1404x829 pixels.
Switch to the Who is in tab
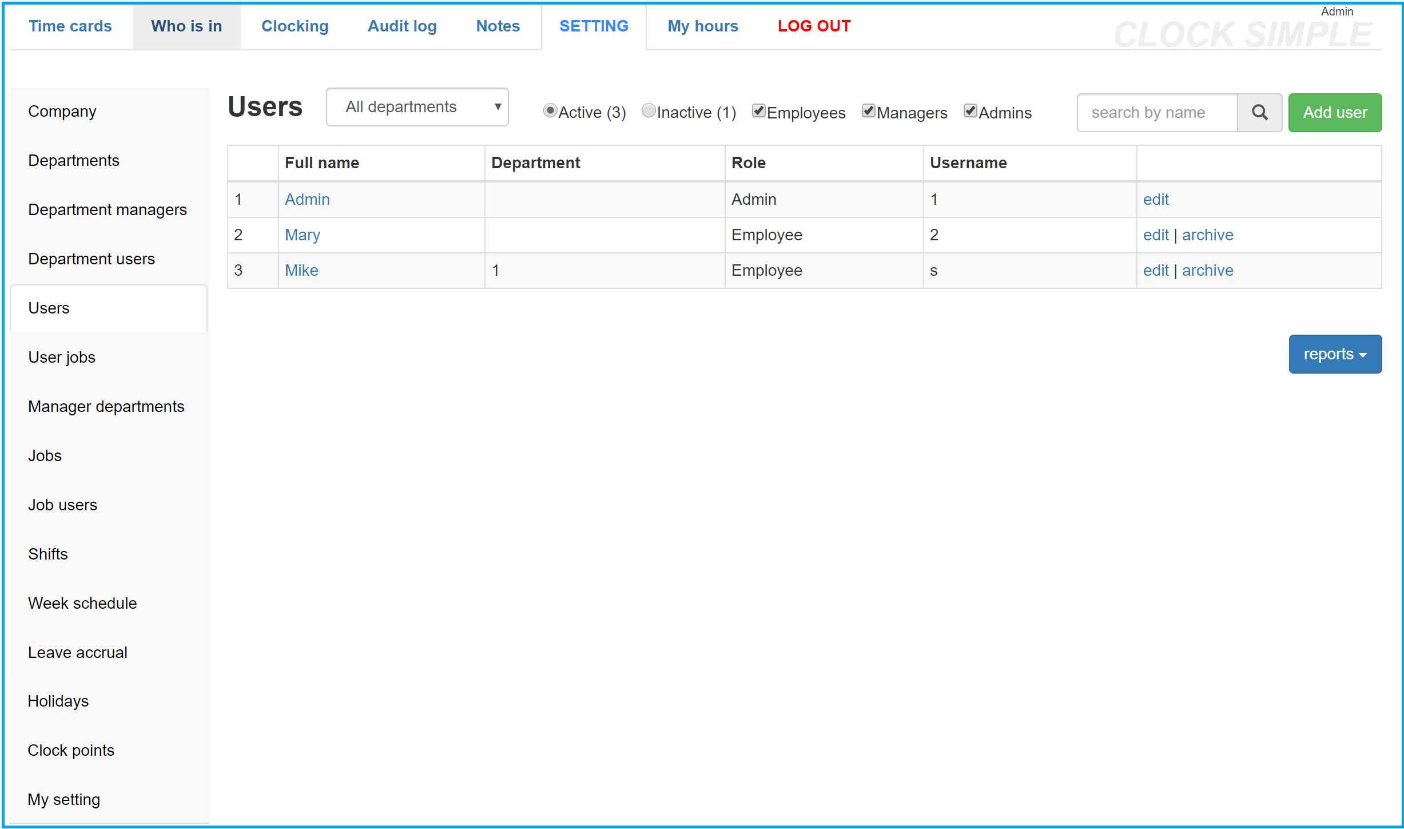[186, 26]
